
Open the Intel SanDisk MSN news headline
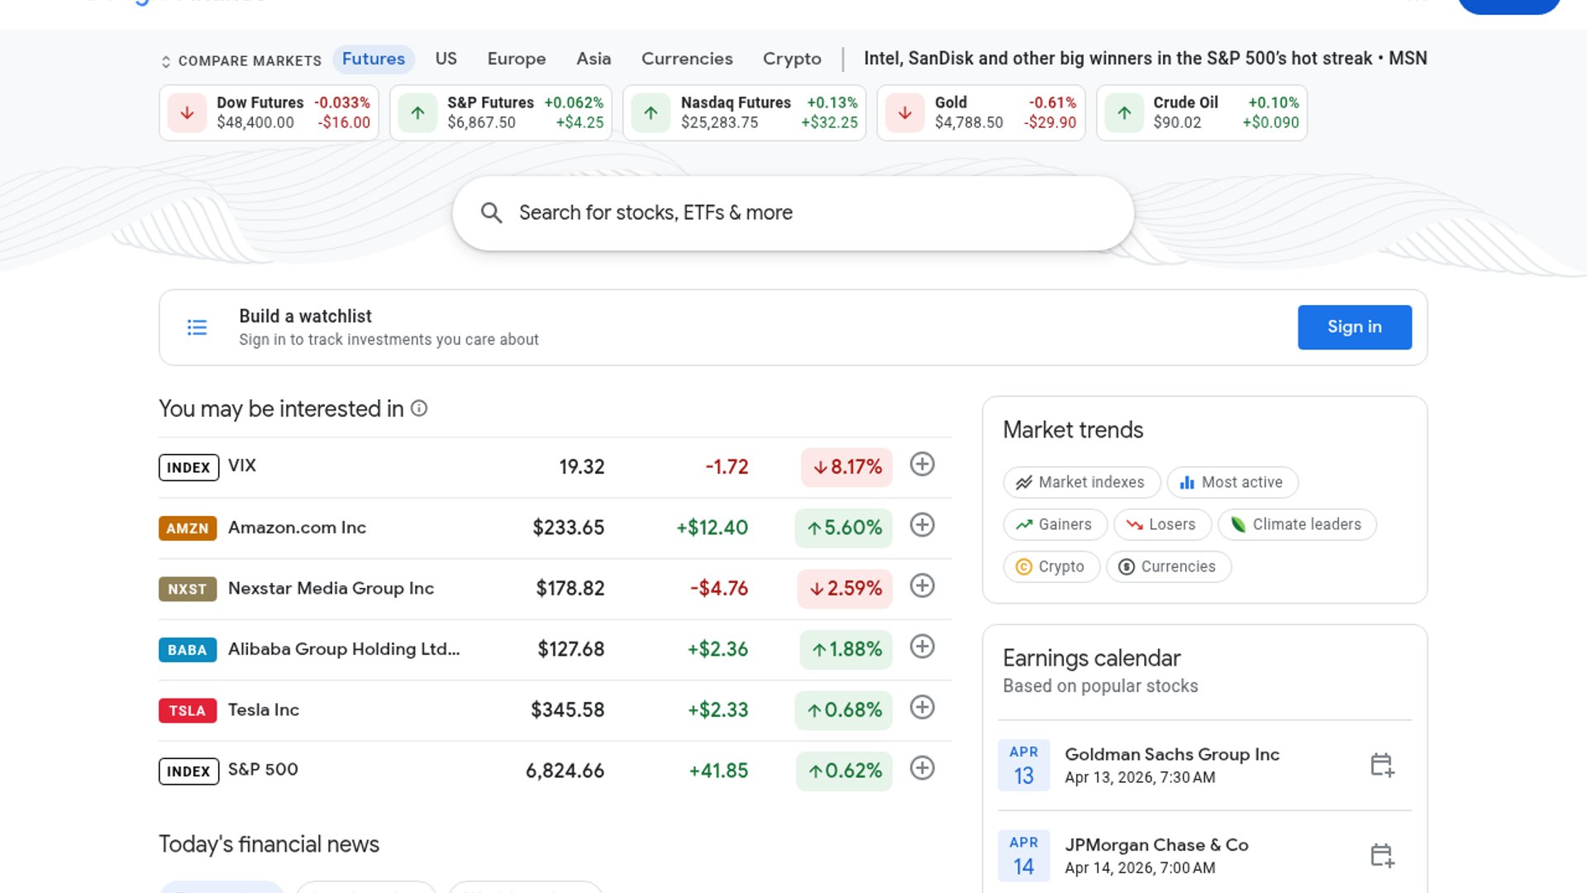point(1145,59)
